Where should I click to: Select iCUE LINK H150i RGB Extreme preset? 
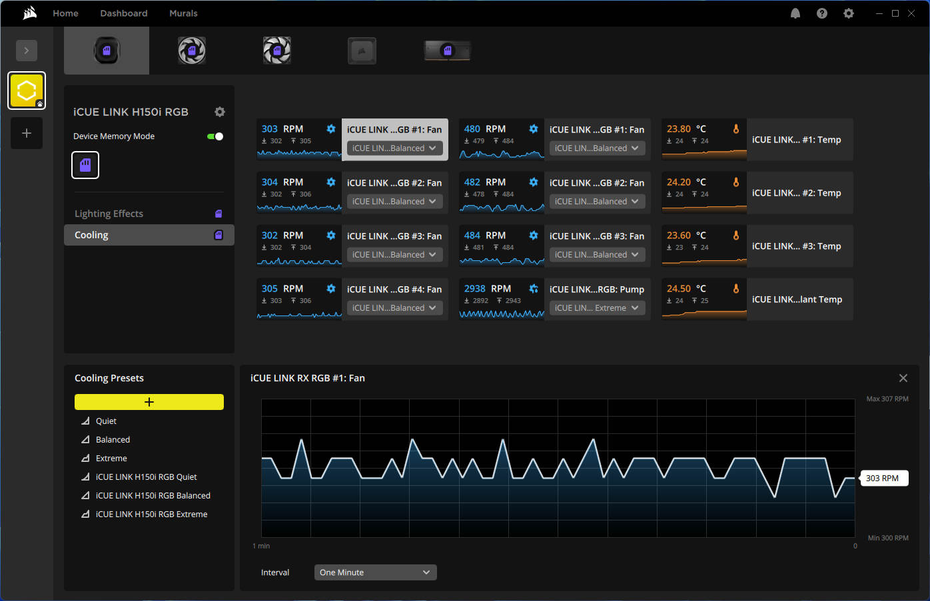point(151,514)
